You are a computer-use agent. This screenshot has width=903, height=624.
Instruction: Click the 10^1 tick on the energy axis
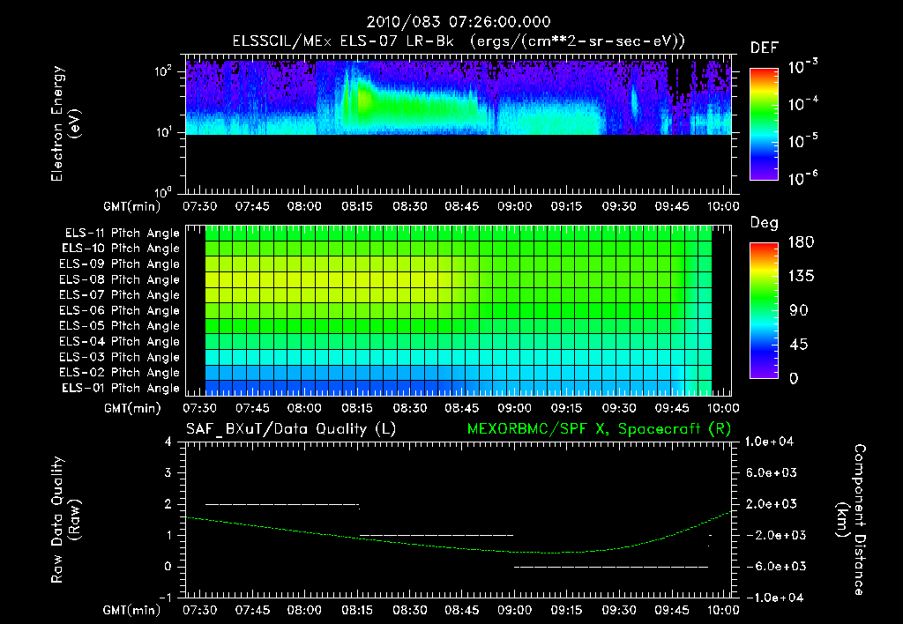pos(163,132)
